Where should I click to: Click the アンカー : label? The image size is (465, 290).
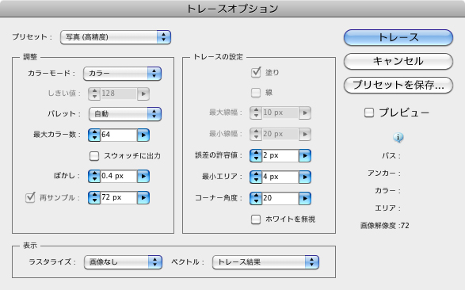coord(384,174)
